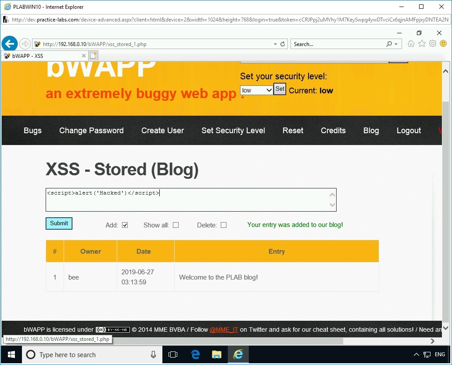Screen dimensions: 452x365
Task: Expand the ENG language selector
Action: [x=439, y=354]
